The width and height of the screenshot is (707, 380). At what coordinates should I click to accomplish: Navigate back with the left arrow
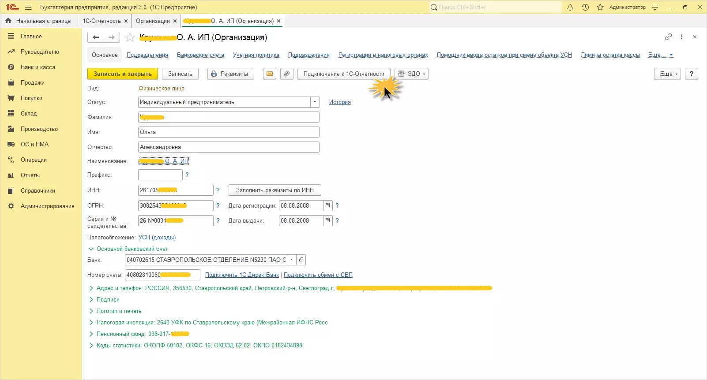(96, 37)
